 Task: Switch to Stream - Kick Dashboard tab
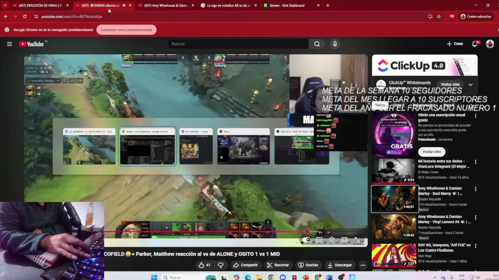tap(292, 5)
